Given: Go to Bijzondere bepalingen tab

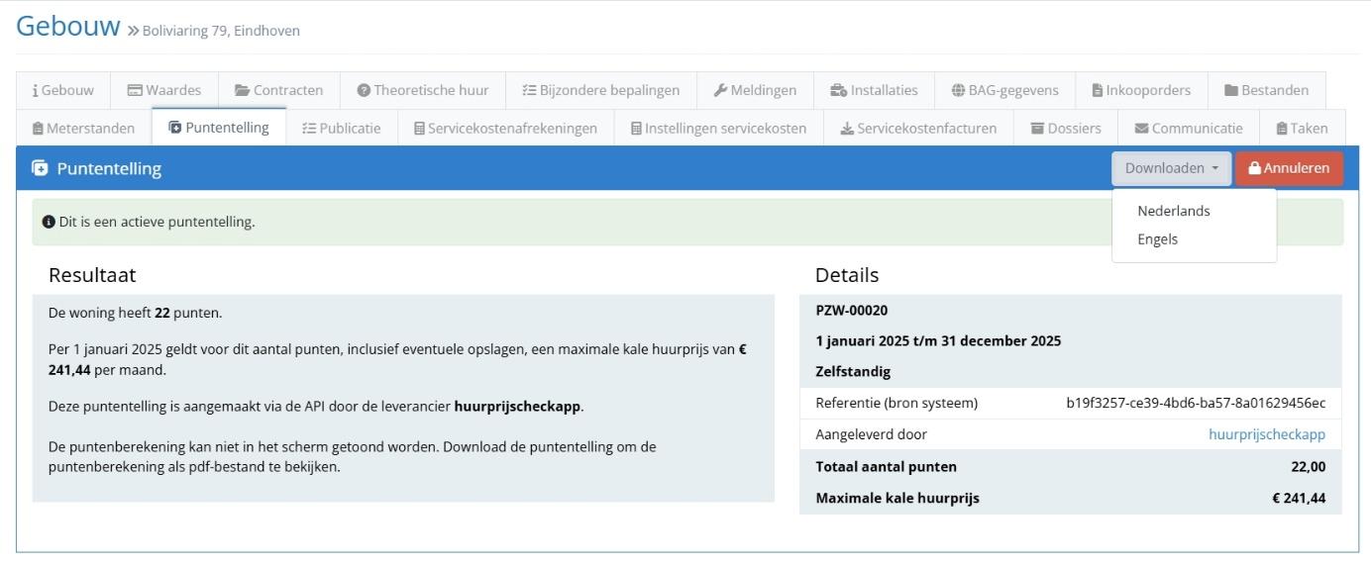Looking at the screenshot, I should [601, 90].
